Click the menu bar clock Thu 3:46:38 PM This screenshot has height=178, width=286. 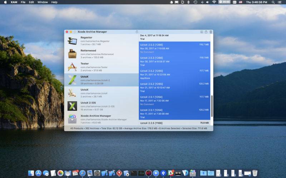[x=256, y=2]
